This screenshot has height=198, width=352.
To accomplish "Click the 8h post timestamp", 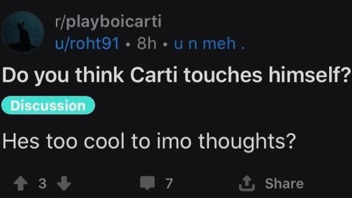I will (147, 43).
